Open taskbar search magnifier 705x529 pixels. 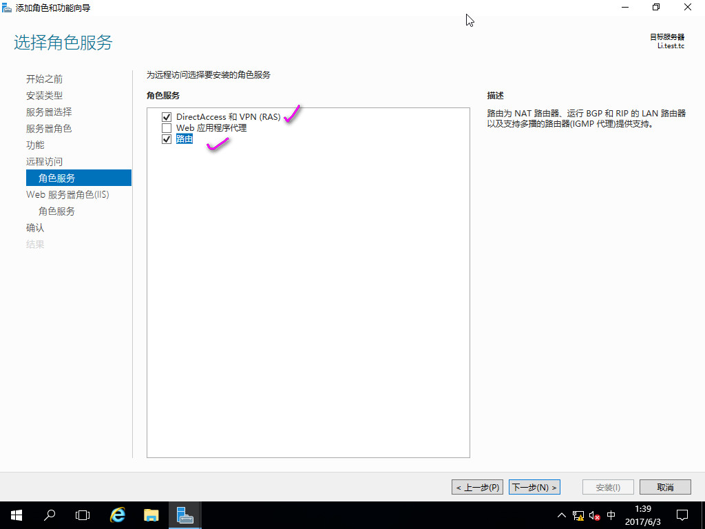point(50,515)
